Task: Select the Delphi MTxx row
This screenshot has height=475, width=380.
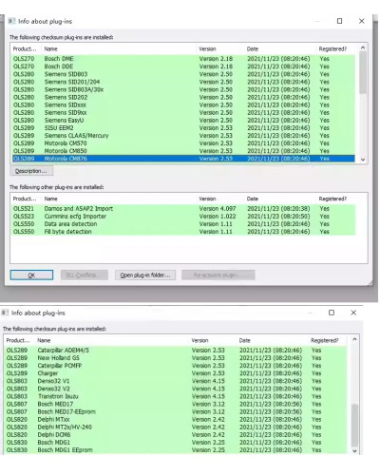Action: 176,419
